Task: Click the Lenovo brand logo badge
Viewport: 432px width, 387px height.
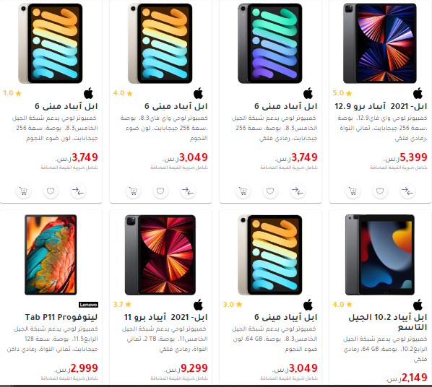Action: [88, 305]
